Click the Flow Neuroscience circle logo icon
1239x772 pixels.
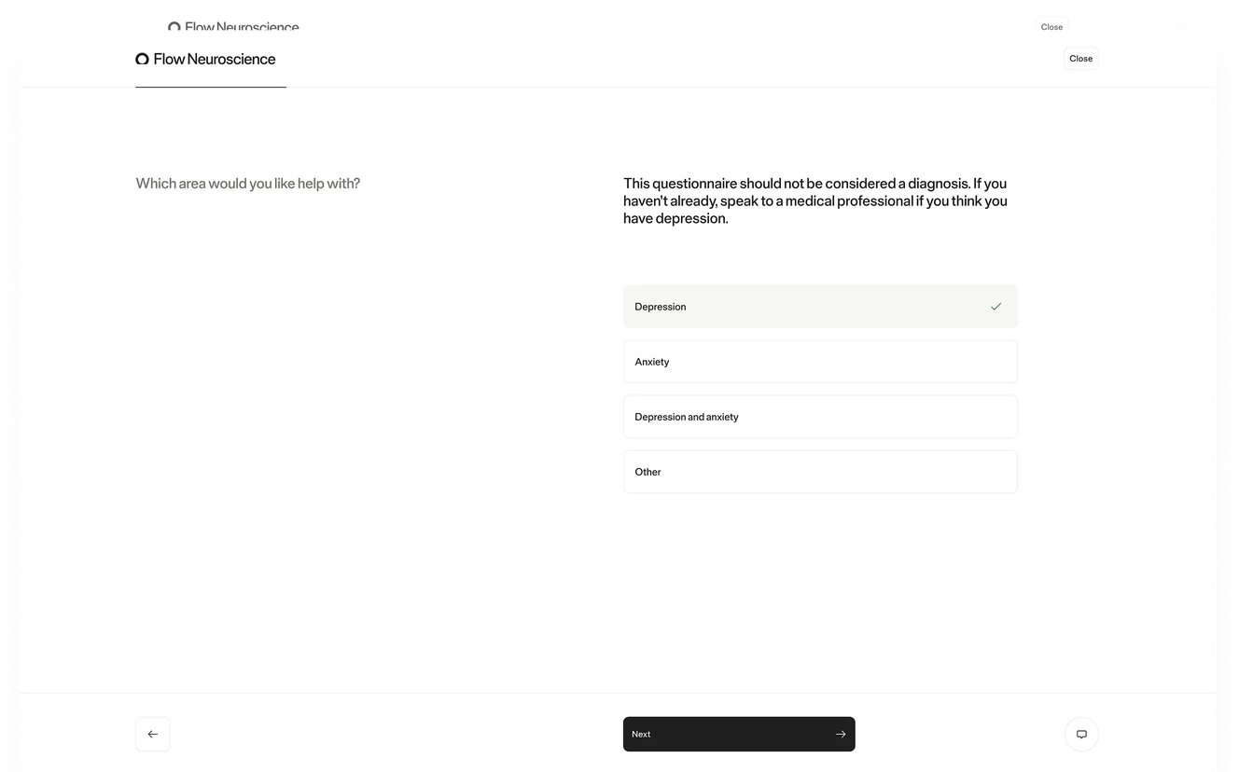[x=142, y=59]
